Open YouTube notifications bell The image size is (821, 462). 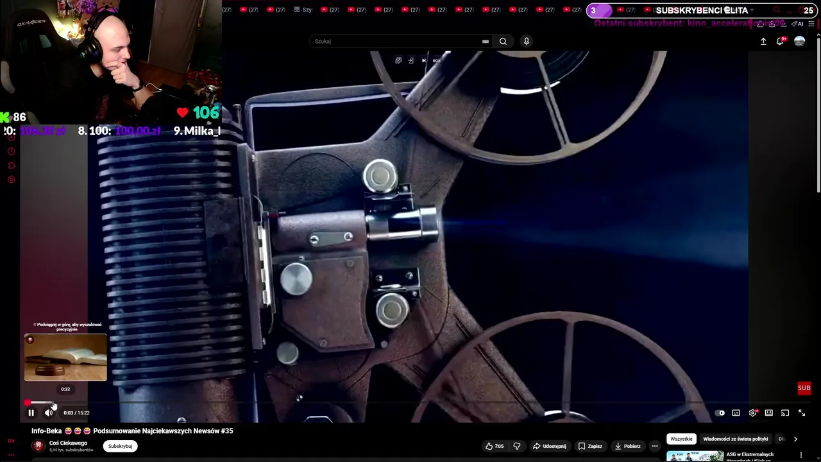(x=781, y=41)
